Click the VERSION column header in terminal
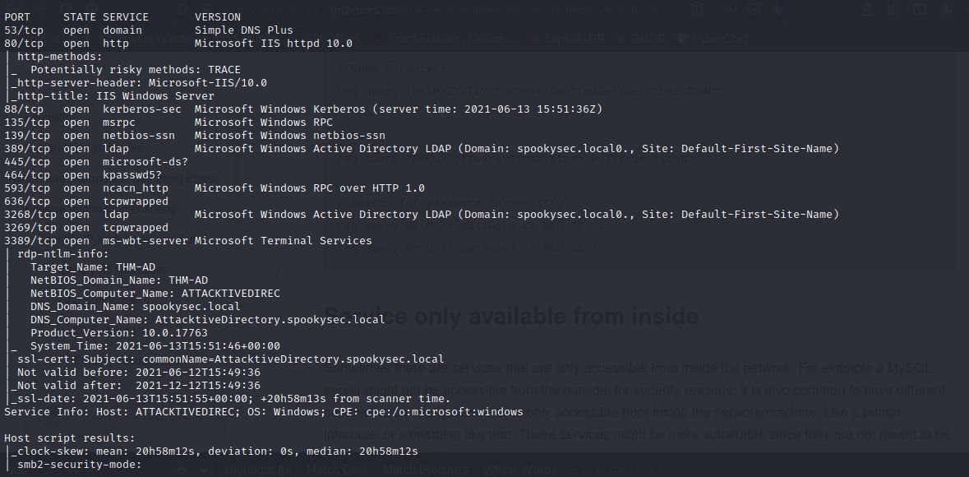 pyautogui.click(x=218, y=17)
